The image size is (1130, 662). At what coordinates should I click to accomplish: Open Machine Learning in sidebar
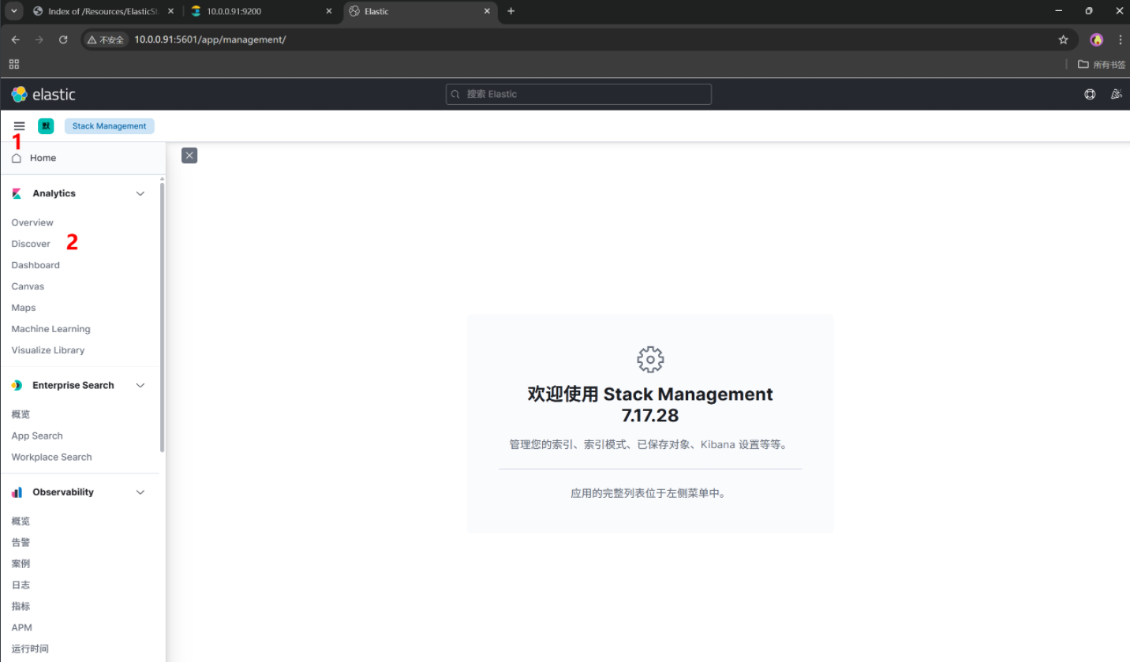click(51, 329)
